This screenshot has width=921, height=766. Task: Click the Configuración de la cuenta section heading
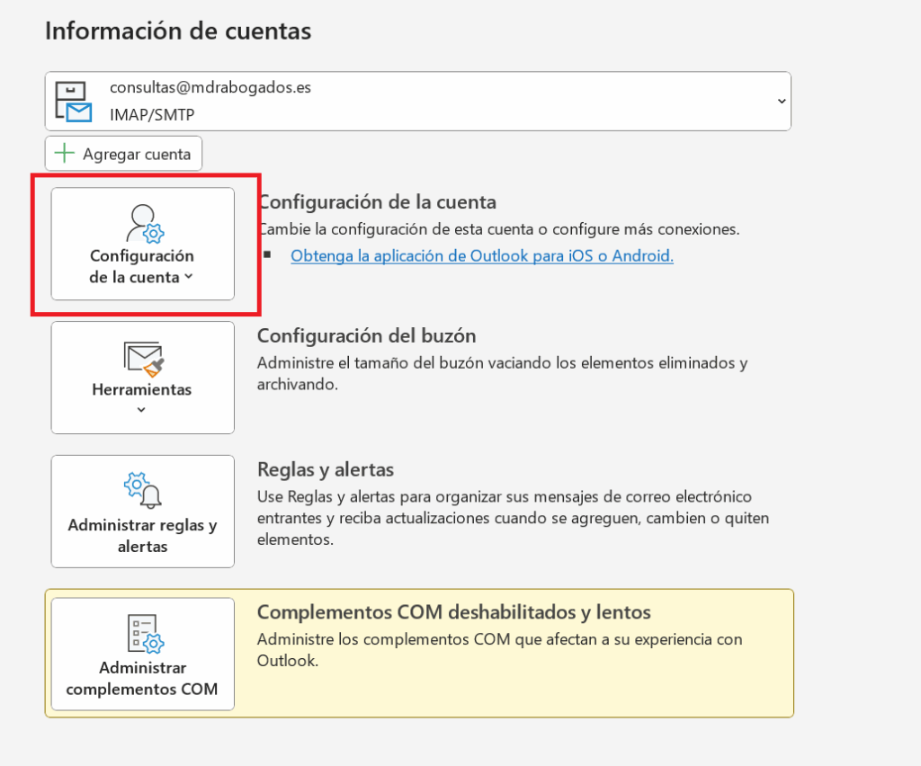(x=377, y=202)
